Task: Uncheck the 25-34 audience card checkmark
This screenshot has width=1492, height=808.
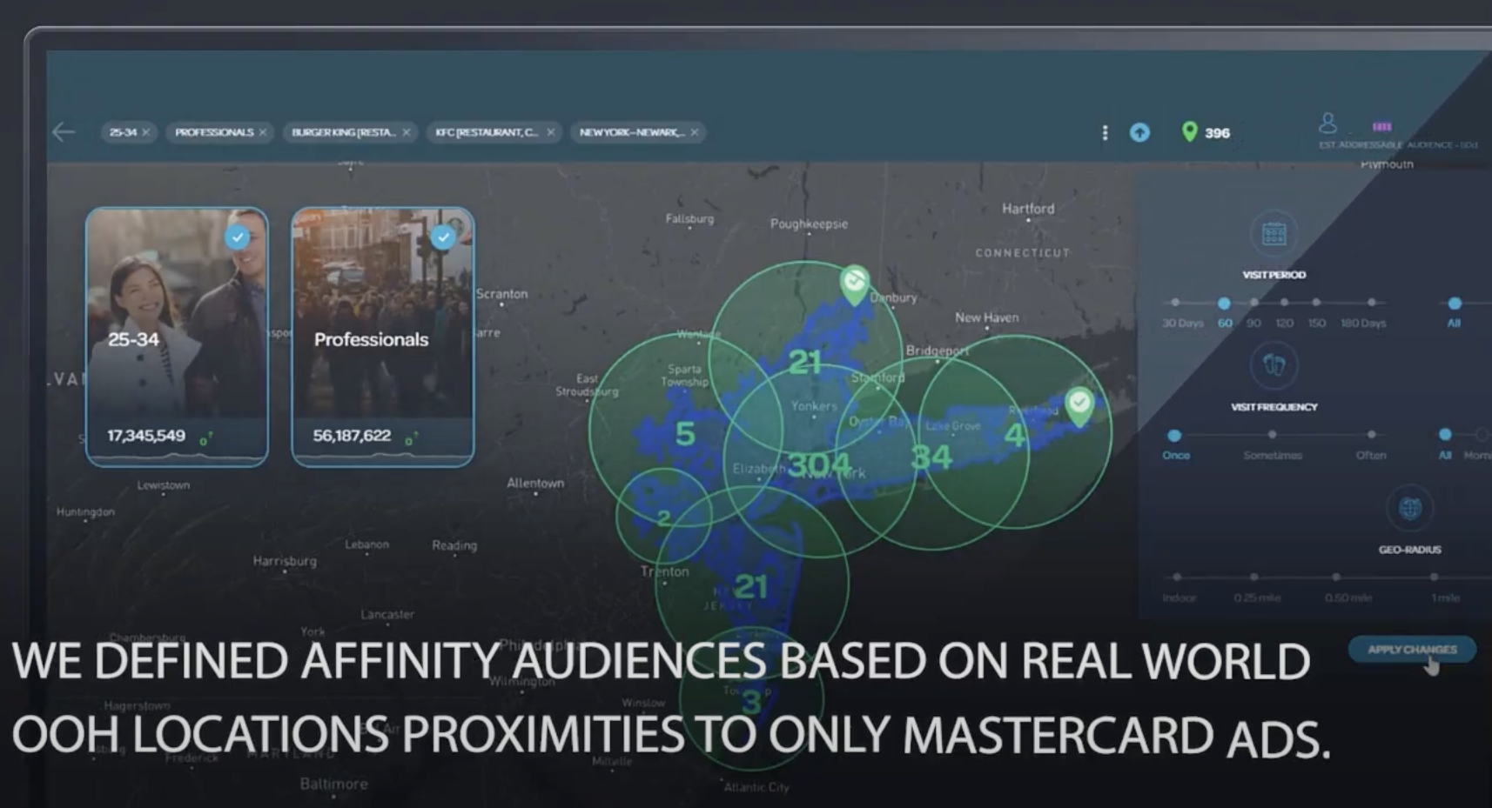Action: pos(237,237)
